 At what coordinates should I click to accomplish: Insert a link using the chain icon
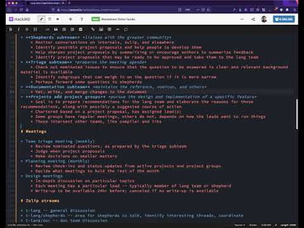[93, 29]
